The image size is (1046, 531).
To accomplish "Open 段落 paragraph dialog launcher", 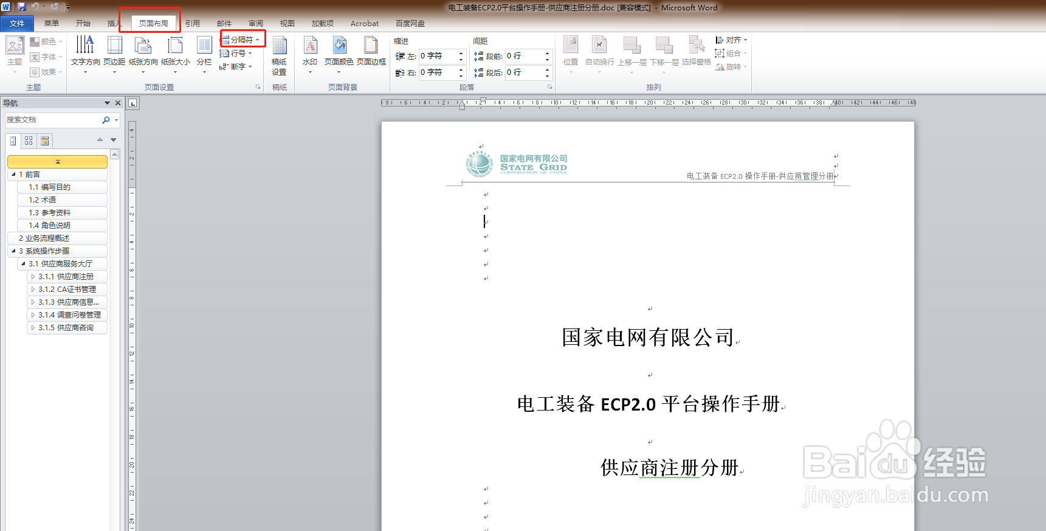I will click(x=550, y=87).
